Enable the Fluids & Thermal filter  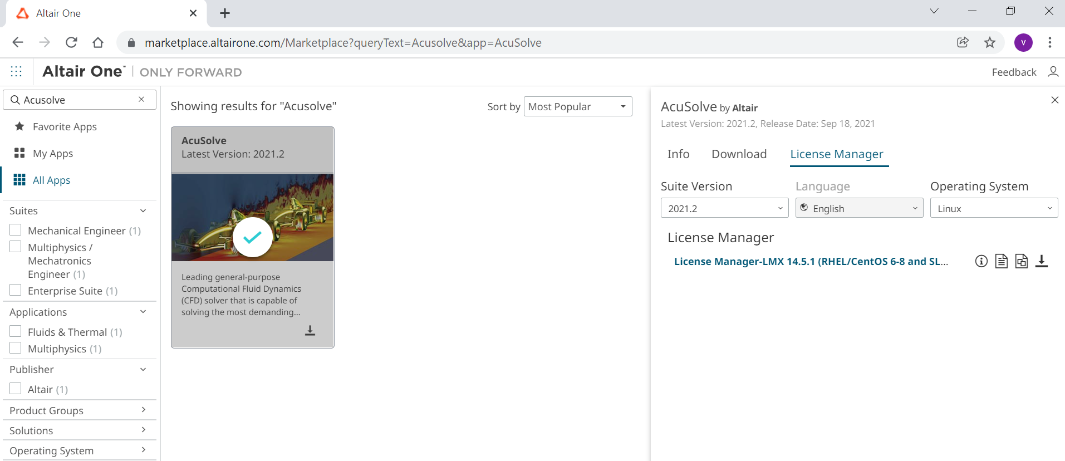(16, 331)
